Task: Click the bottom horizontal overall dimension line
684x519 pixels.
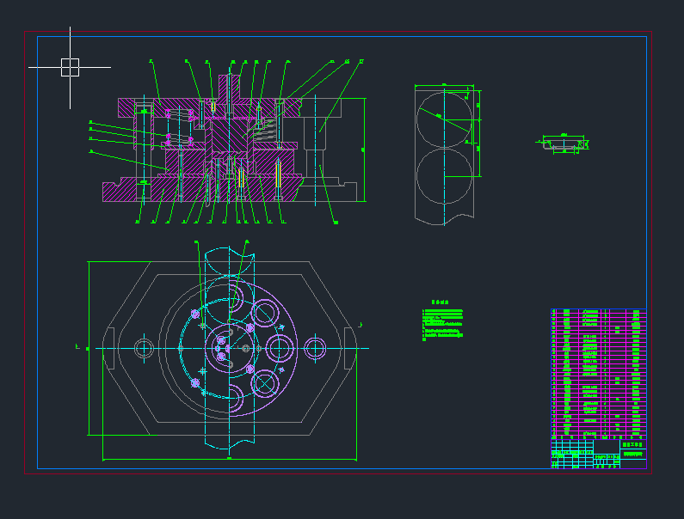Action: point(230,459)
